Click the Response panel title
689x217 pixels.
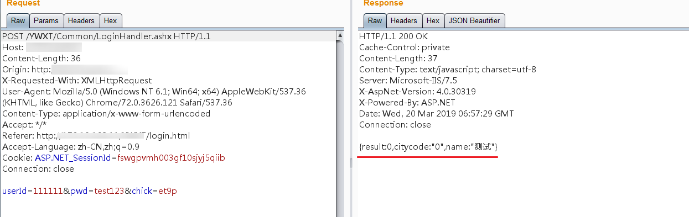pyautogui.click(x=383, y=4)
